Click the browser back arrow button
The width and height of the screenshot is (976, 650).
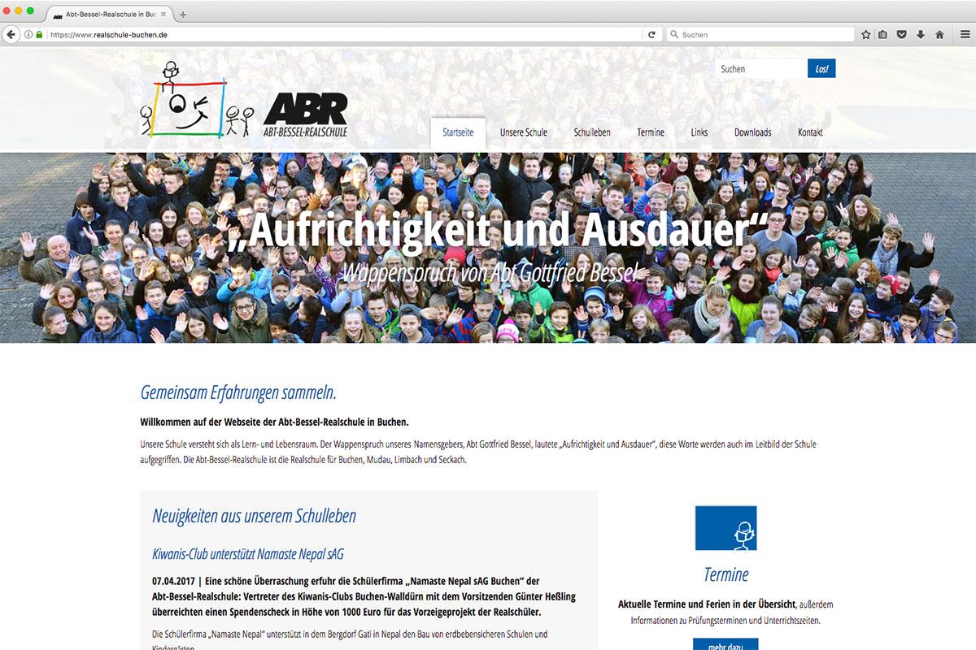point(11,35)
